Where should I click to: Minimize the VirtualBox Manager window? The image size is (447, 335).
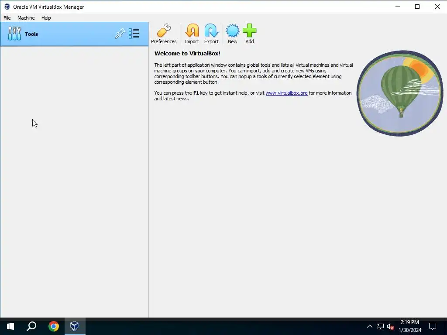click(398, 7)
